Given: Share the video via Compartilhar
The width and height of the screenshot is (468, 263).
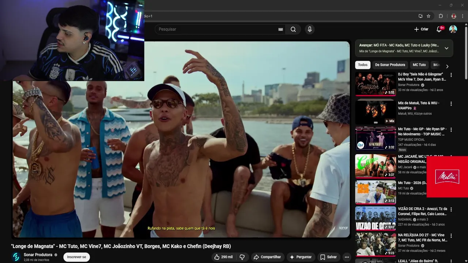Looking at the screenshot, I should (267, 257).
